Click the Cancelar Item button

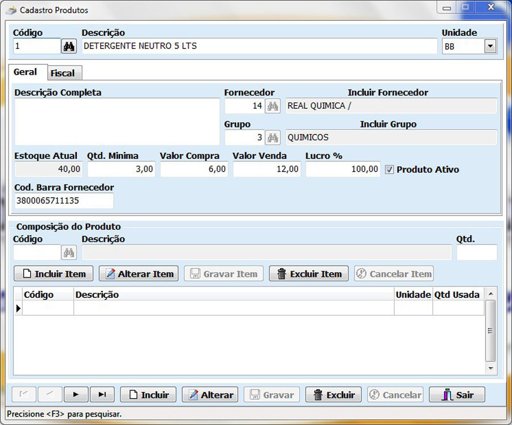394,273
